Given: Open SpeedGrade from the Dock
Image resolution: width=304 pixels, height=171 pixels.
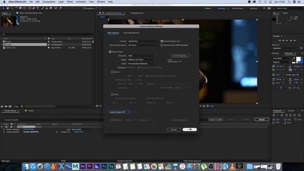Looking at the screenshot, I should click(111, 166).
